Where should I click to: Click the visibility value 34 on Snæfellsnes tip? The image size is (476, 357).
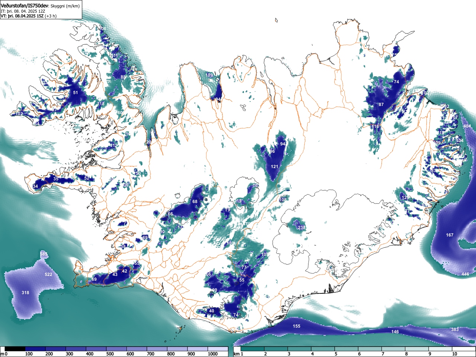point(35,186)
